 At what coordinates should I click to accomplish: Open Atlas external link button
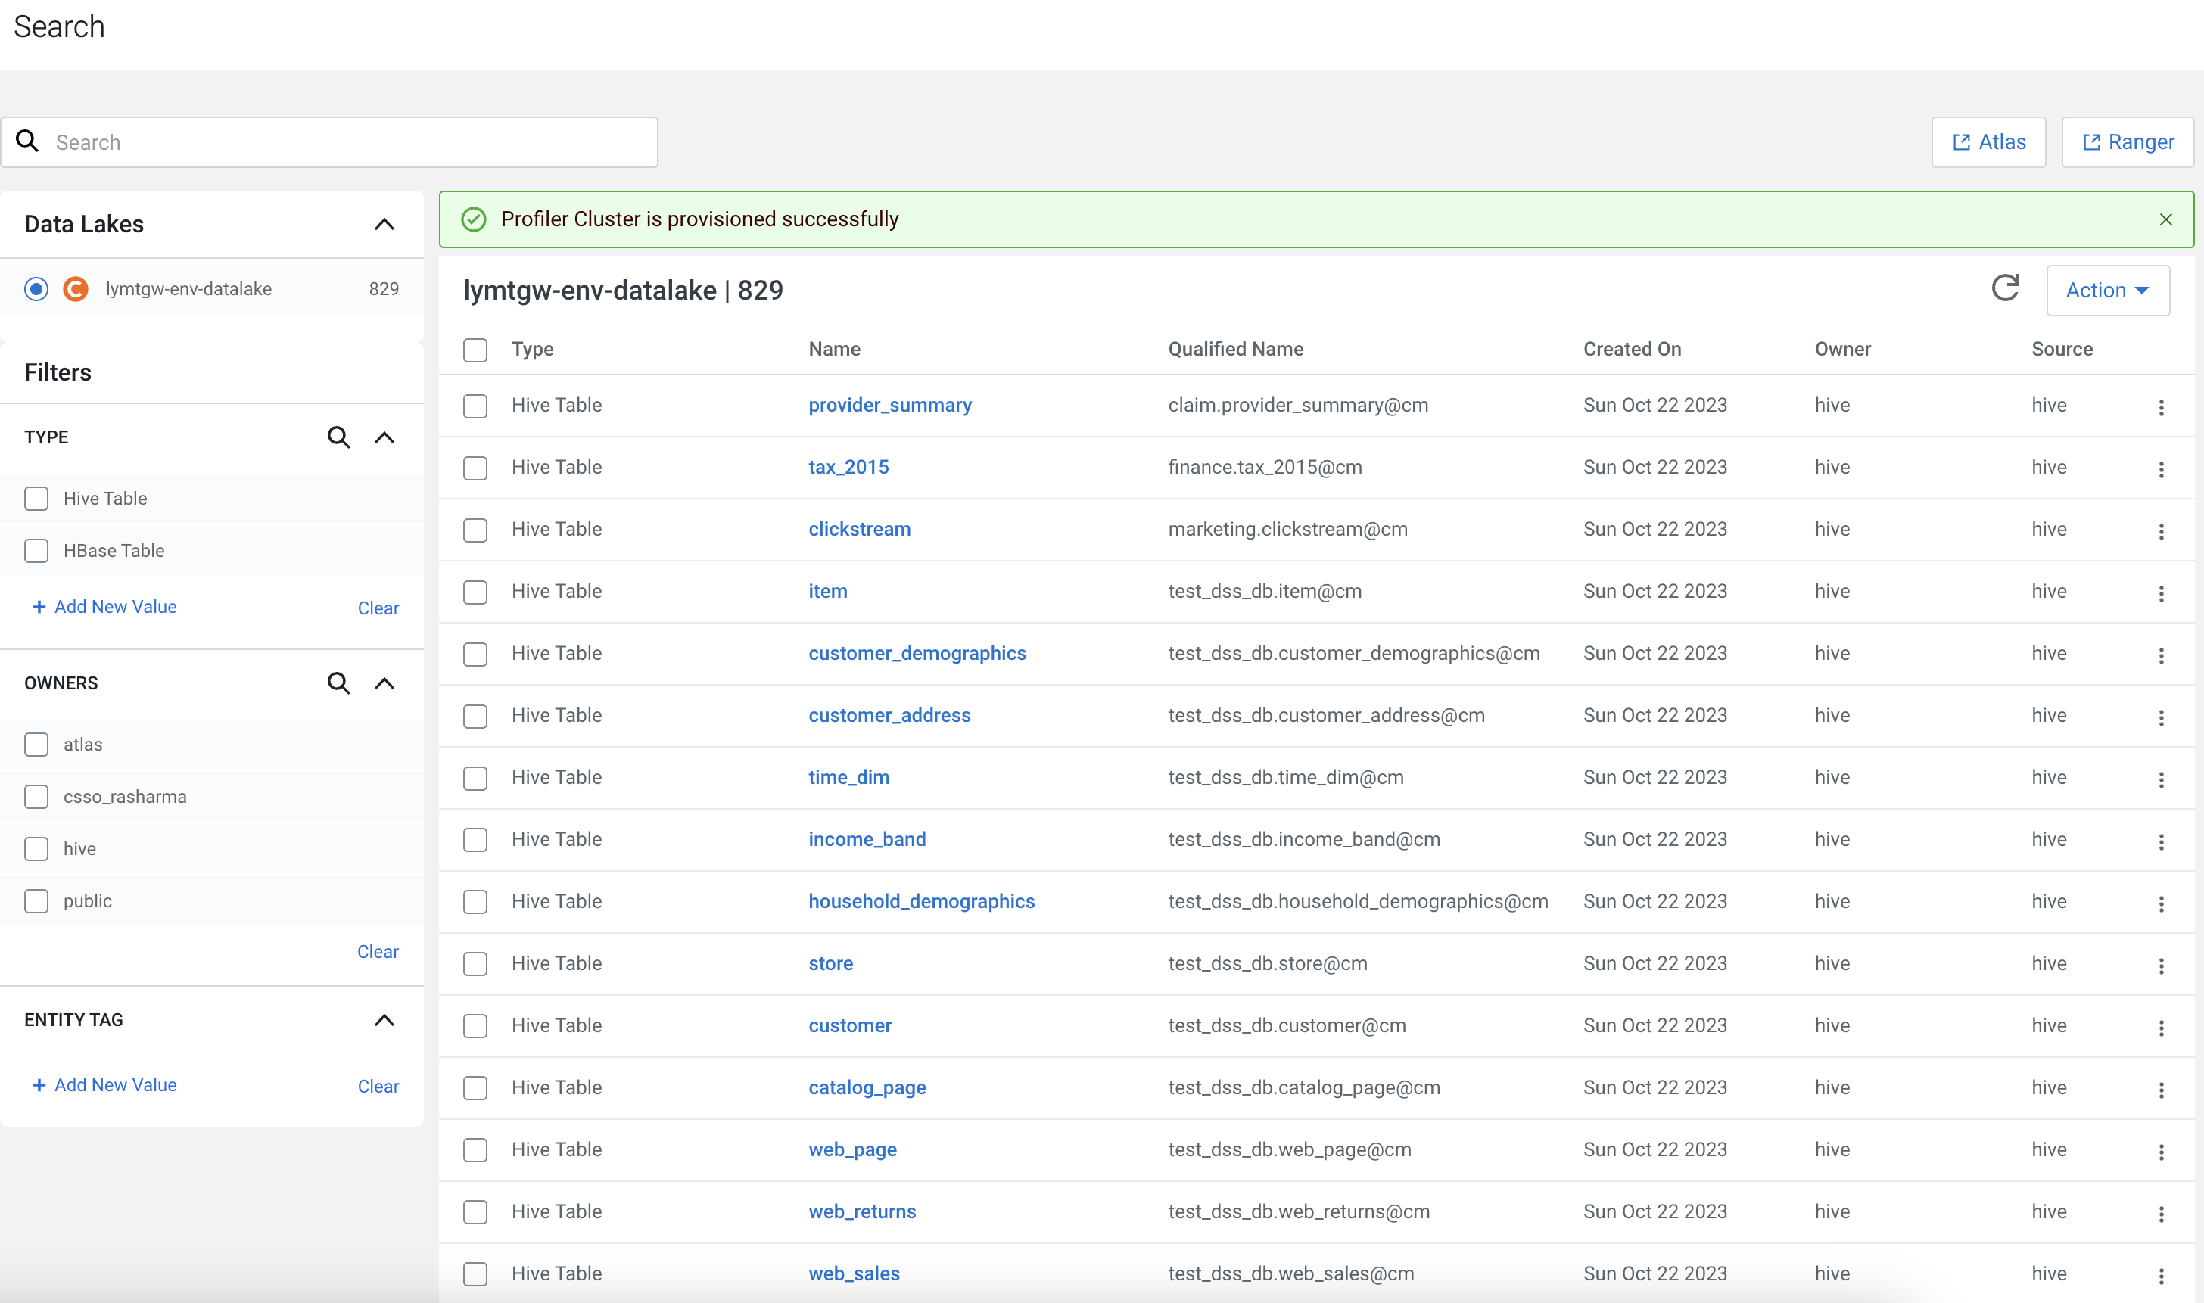tap(1988, 142)
